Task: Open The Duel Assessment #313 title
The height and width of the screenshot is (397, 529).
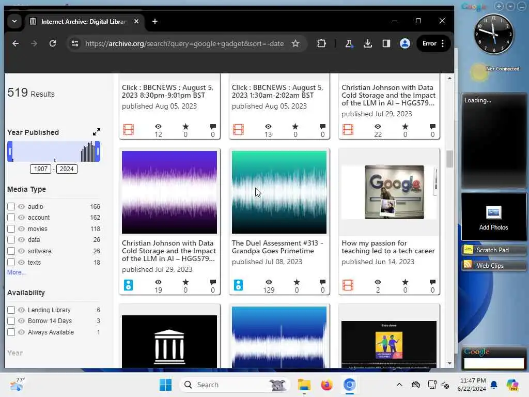Action: [277, 247]
